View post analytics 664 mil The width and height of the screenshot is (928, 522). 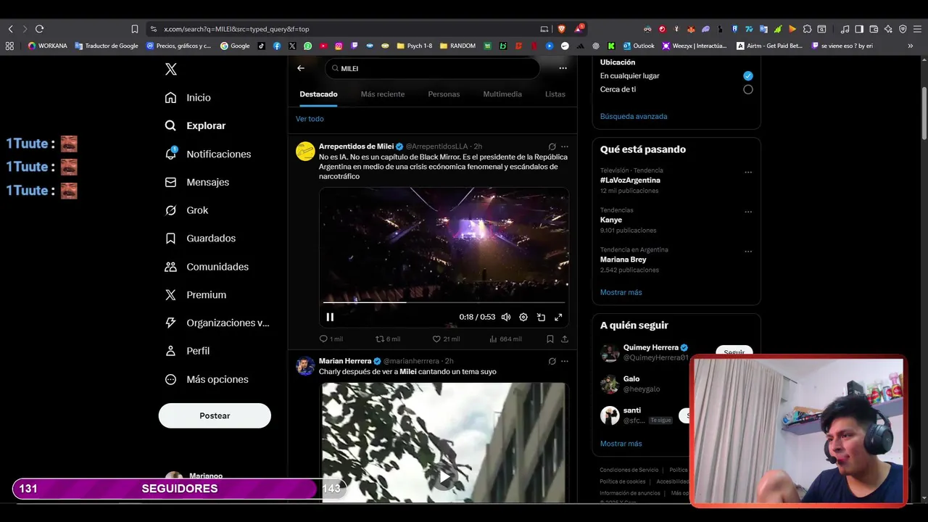tap(505, 339)
